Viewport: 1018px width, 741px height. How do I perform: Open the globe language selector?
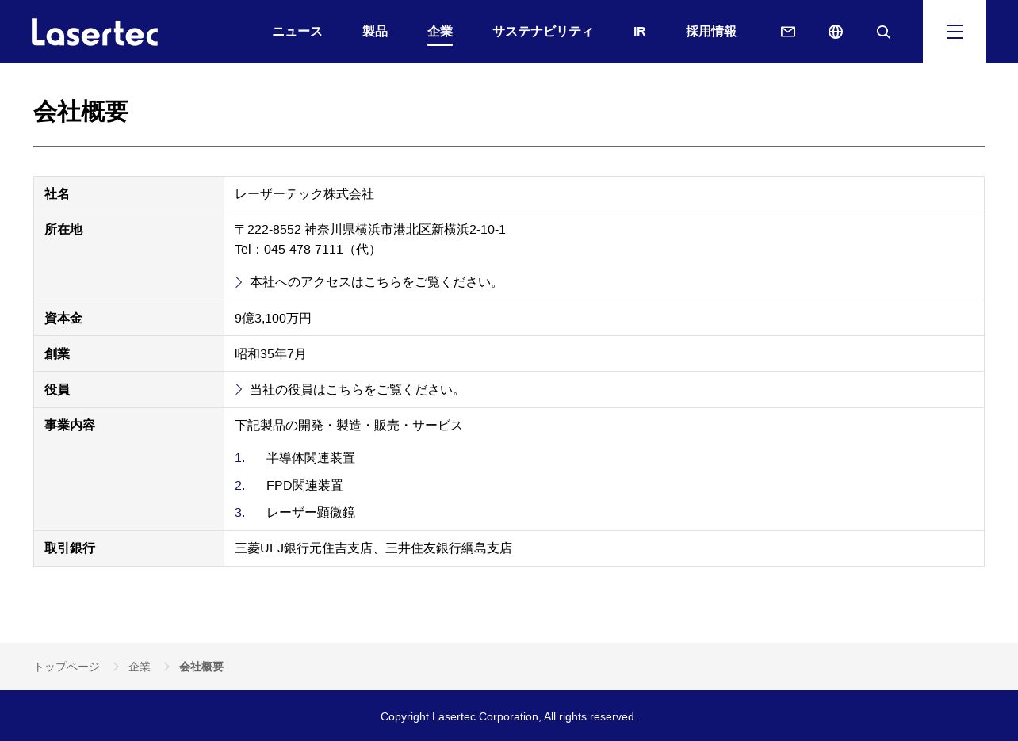pos(836,32)
